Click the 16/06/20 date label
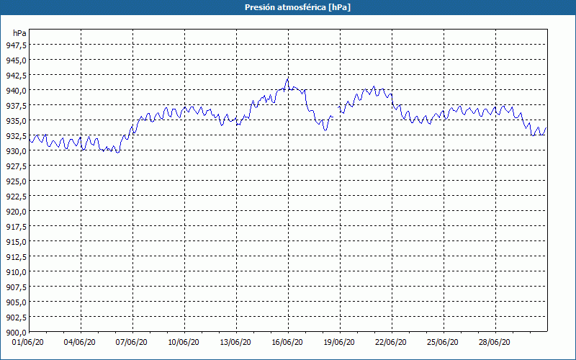 (x=287, y=342)
